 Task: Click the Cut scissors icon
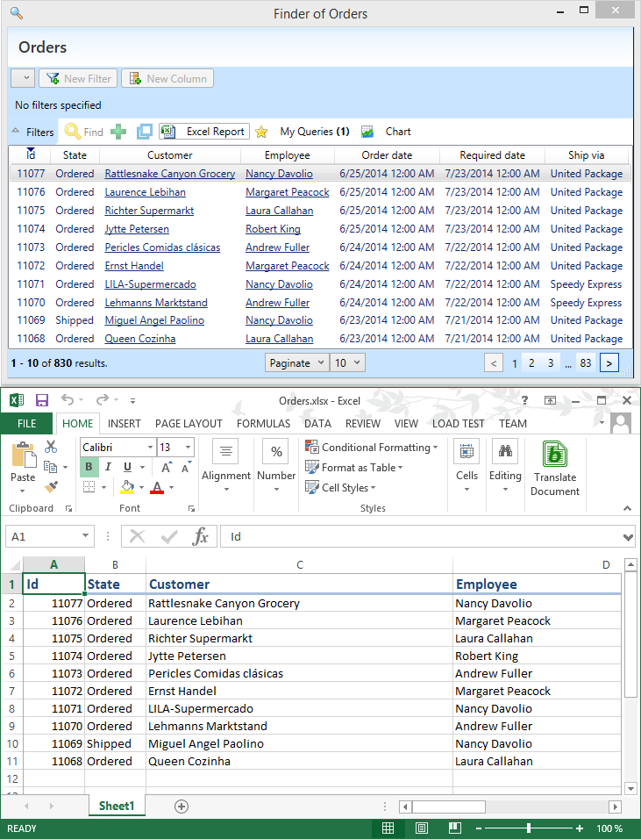pyautogui.click(x=51, y=448)
